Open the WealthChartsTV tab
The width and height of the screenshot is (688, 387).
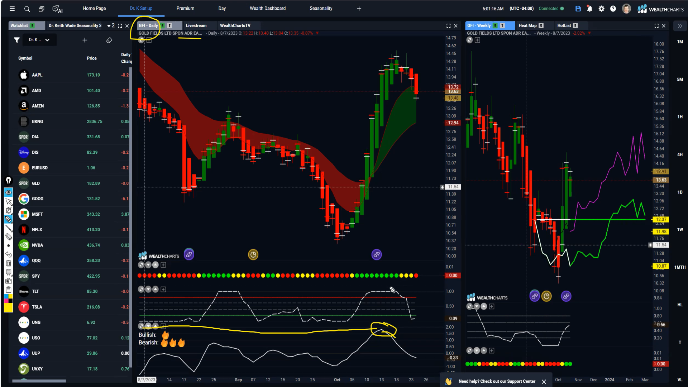tap(235, 25)
